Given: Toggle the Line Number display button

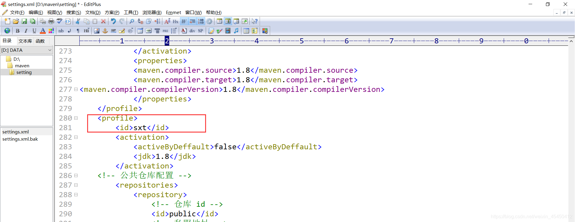Looking at the screenshot, I should coord(201,21).
